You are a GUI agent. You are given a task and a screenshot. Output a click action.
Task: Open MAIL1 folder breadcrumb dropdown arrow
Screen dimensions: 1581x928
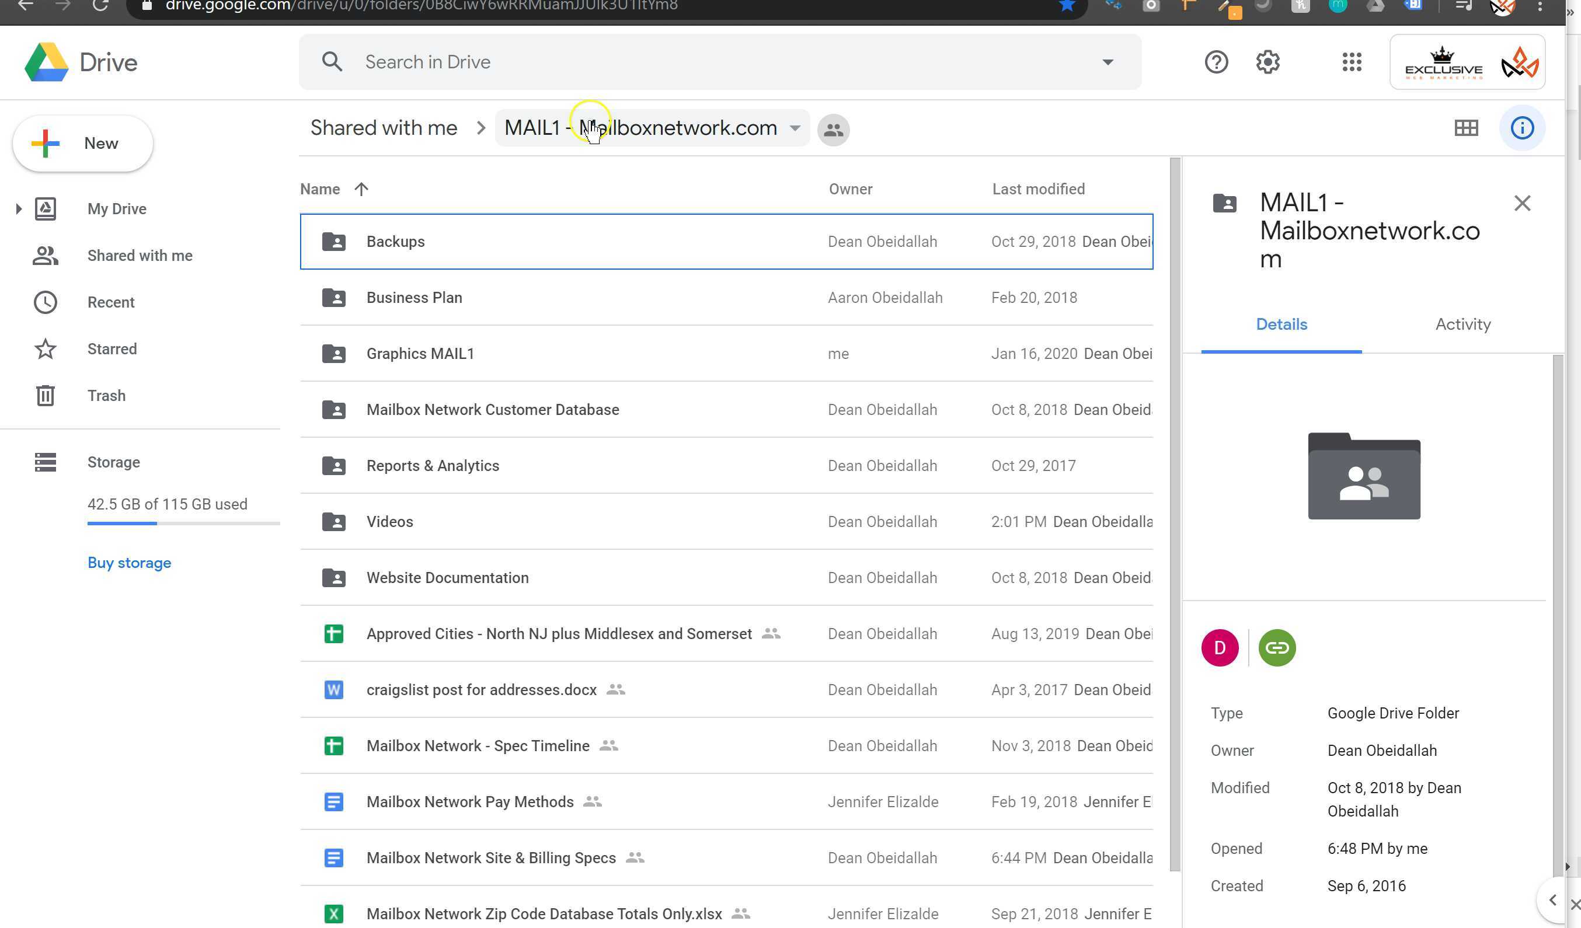pos(794,128)
